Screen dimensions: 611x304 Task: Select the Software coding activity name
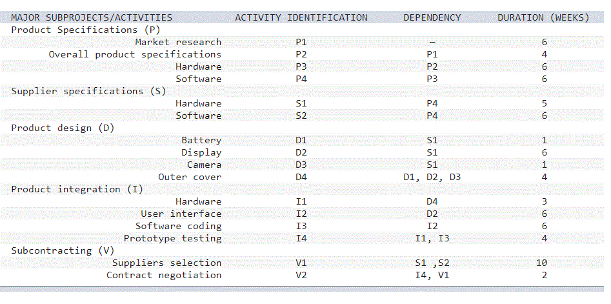179,226
